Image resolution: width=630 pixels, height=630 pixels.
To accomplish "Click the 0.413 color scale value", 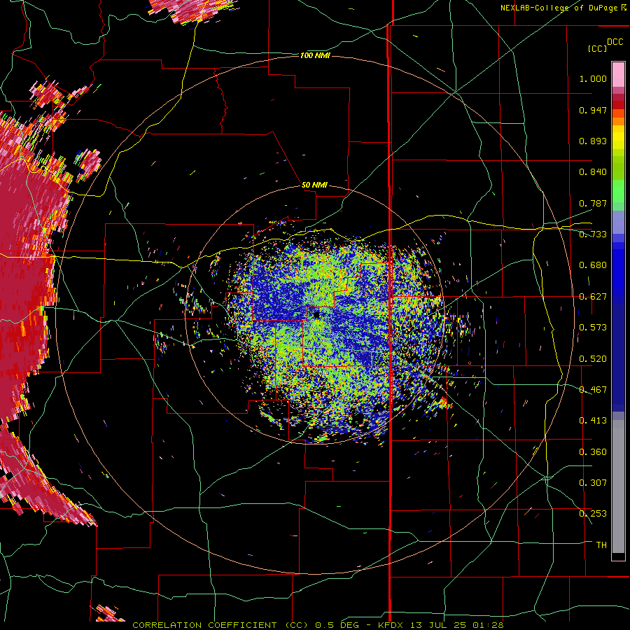I will [x=593, y=421].
